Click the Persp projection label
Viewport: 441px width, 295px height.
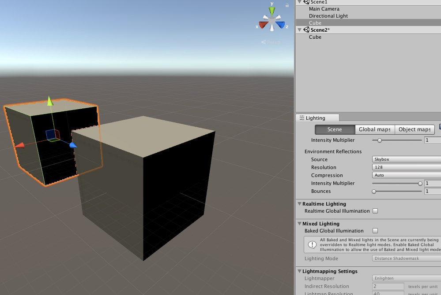(271, 42)
